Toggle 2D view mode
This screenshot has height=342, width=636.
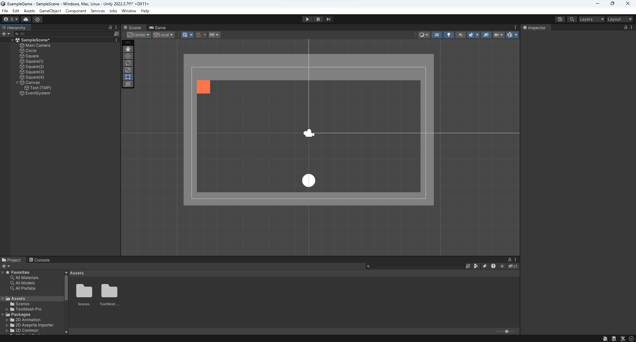tap(437, 34)
